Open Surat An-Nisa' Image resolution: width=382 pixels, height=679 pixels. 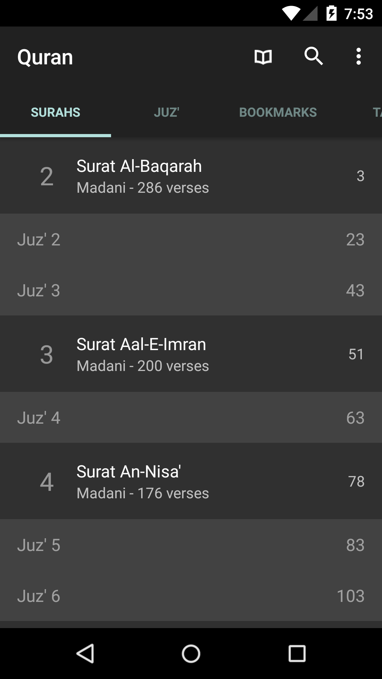(191, 481)
